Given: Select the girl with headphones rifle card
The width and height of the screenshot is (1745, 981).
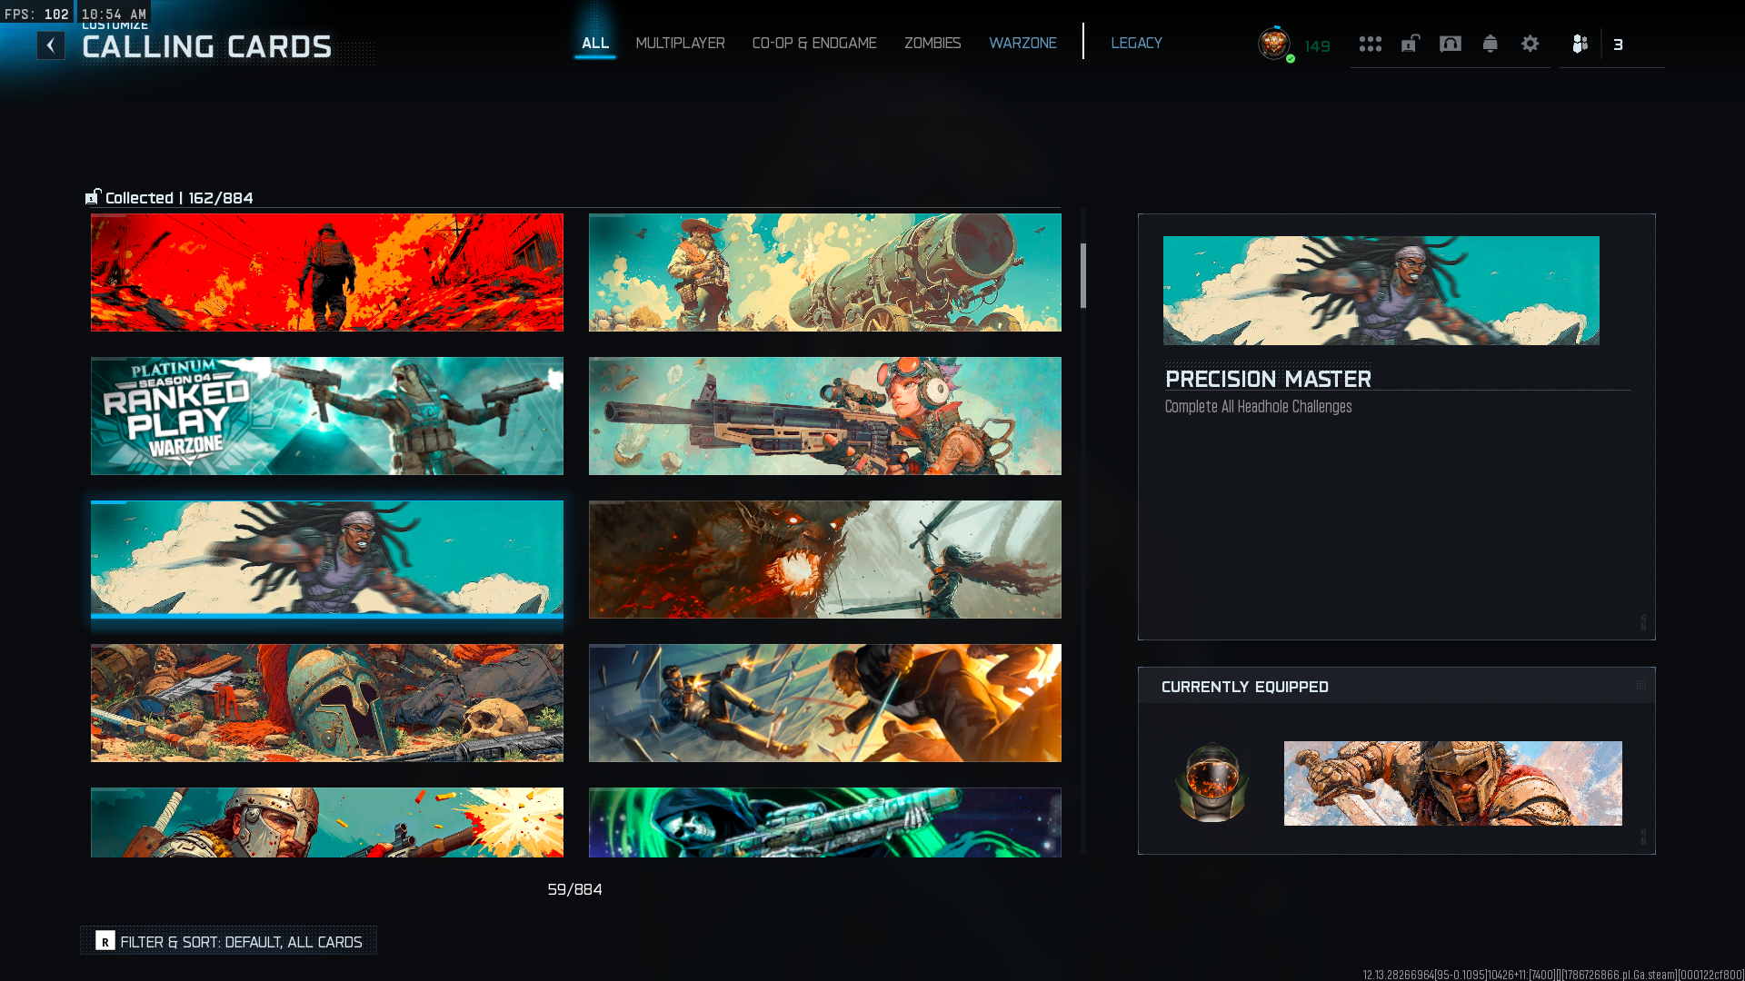Looking at the screenshot, I should 825,416.
